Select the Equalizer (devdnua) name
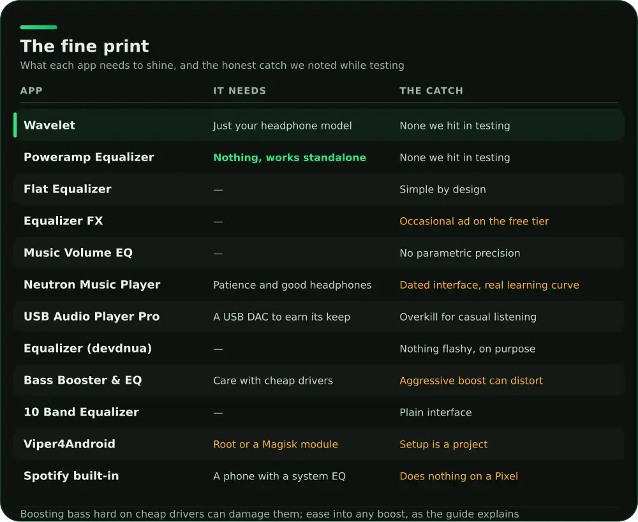Image resolution: width=638 pixels, height=522 pixels. pos(87,349)
